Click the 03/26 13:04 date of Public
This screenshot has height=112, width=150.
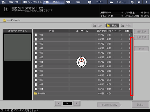click(x=105, y=94)
